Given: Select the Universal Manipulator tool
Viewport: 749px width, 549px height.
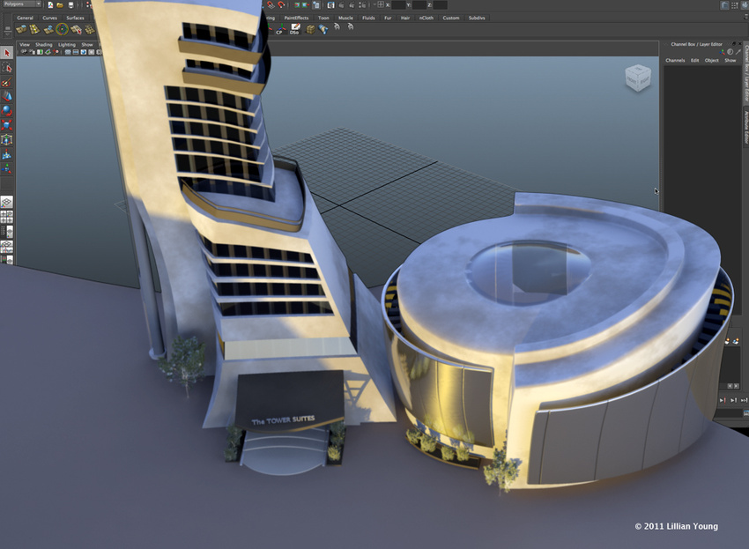Looking at the screenshot, I should (7, 139).
